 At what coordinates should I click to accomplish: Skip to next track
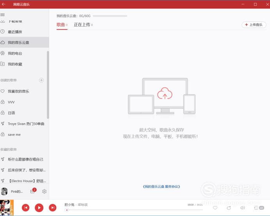click(x=53, y=208)
